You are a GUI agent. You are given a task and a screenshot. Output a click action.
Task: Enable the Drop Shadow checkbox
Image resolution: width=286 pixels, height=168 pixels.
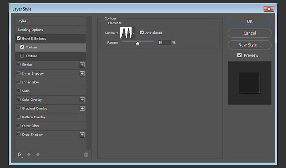click(x=18, y=134)
